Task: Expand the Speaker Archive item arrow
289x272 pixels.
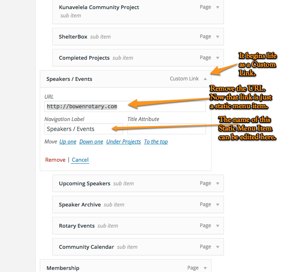Action: 218,204
